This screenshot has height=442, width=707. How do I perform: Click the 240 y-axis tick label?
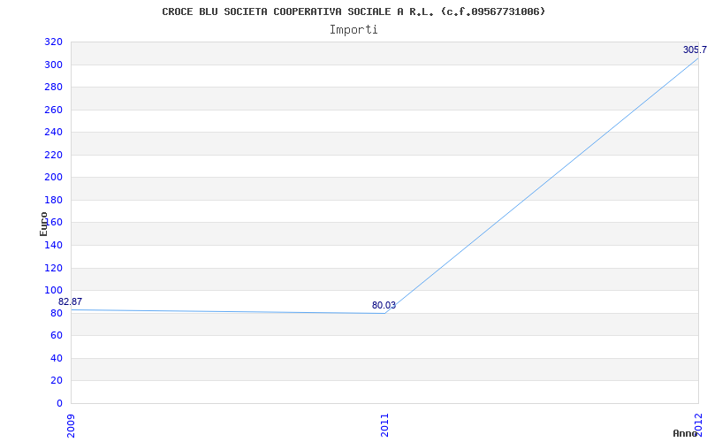53,133
